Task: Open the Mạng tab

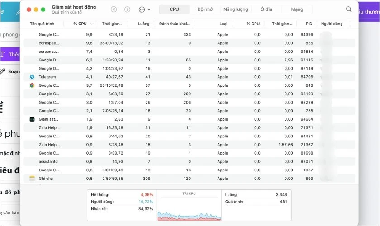Action: click(297, 9)
